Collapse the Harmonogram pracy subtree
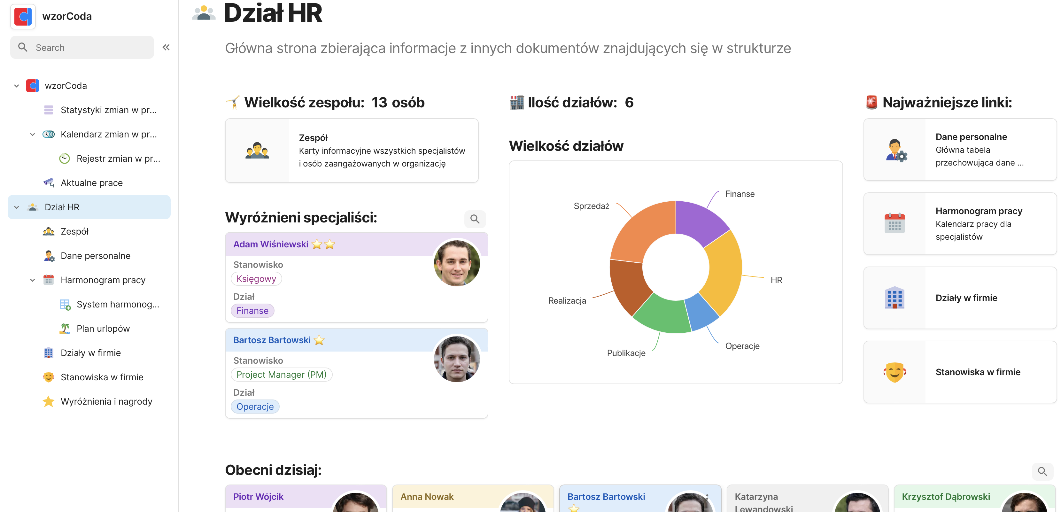This screenshot has height=512, width=1061. (33, 280)
